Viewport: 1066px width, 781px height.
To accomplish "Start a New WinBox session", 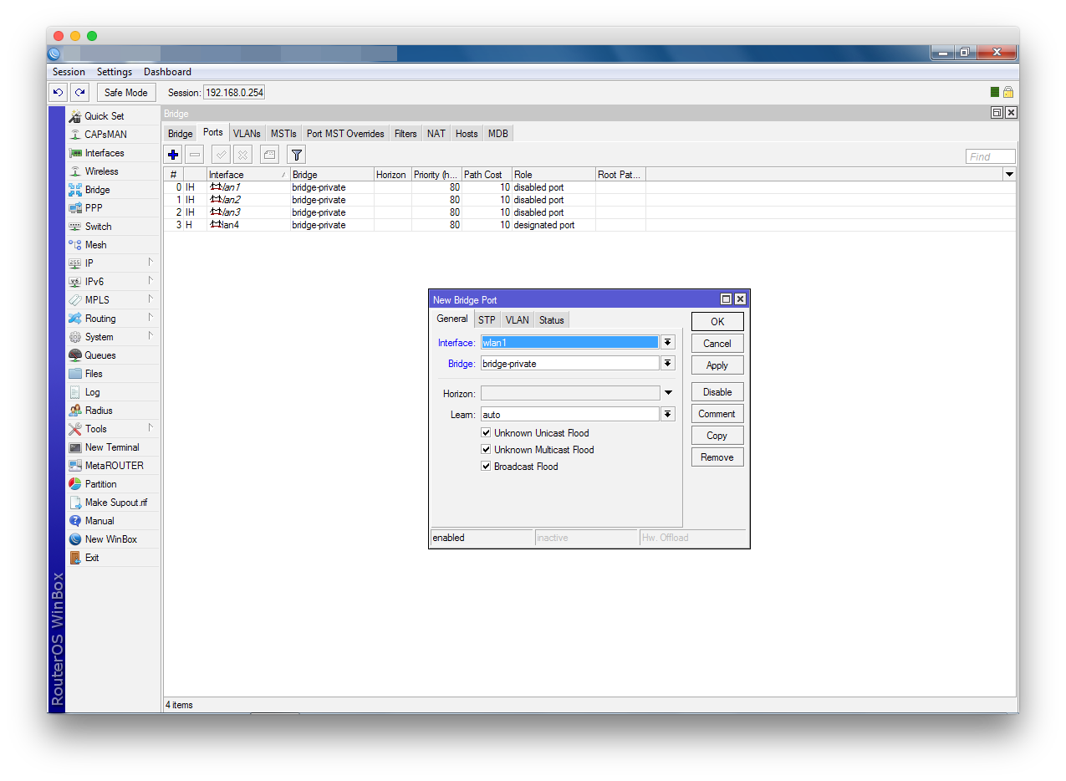I will tap(110, 539).
